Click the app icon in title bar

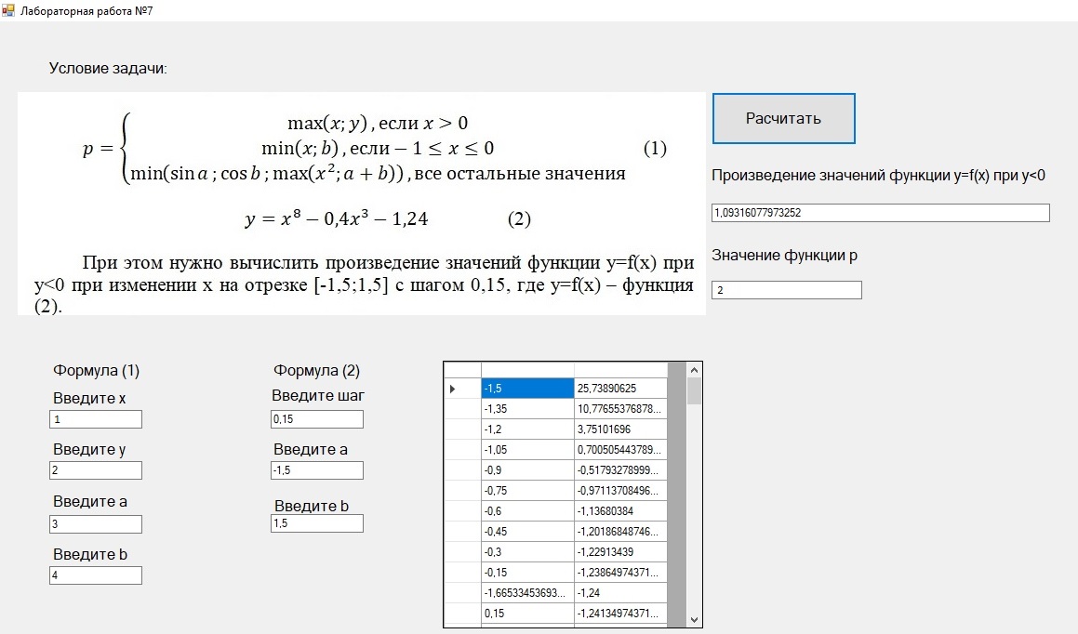pos(7,10)
